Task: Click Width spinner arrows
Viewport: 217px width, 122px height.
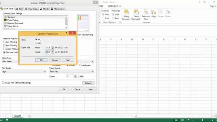Action: click(x=52, y=48)
